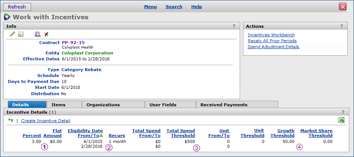Open Spend Adjustment Details
Screen dimensions: 354x157
273,47
